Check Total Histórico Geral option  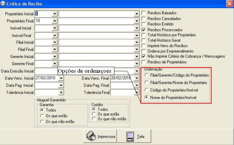click(143, 40)
